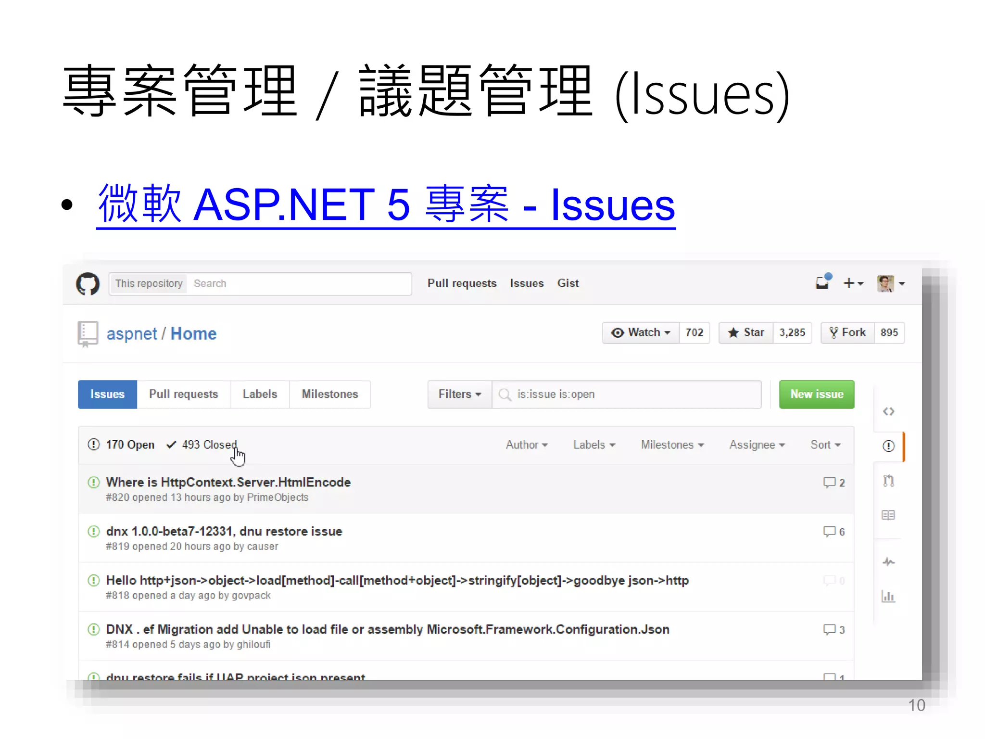Switch to the Labels tab
The width and height of the screenshot is (985, 739).
coord(260,395)
